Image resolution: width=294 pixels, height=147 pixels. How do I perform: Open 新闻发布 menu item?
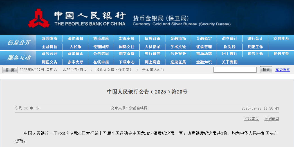[50, 39]
